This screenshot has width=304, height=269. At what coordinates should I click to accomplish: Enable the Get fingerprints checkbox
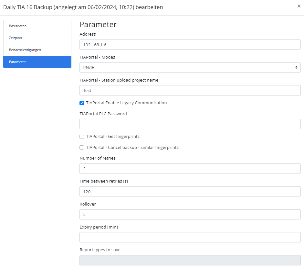pos(82,137)
